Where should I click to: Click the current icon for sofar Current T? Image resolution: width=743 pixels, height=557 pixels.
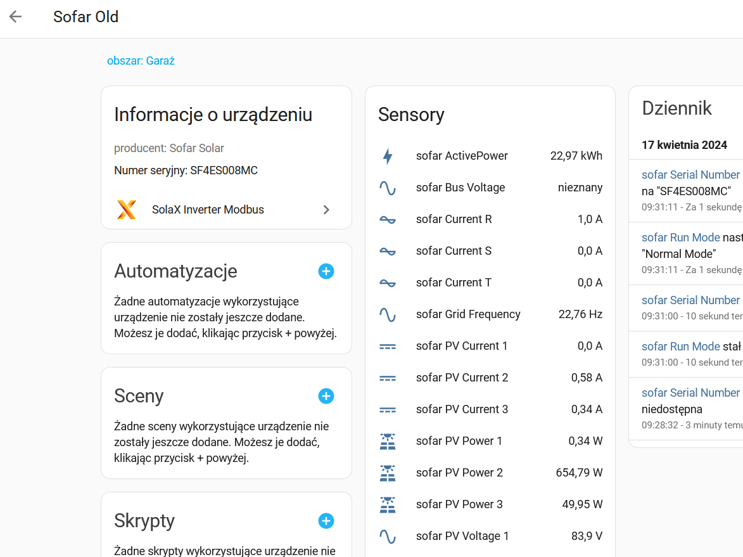388,283
